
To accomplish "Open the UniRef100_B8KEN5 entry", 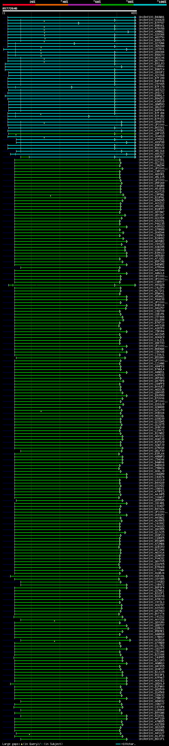I will (x=152, y=200).
